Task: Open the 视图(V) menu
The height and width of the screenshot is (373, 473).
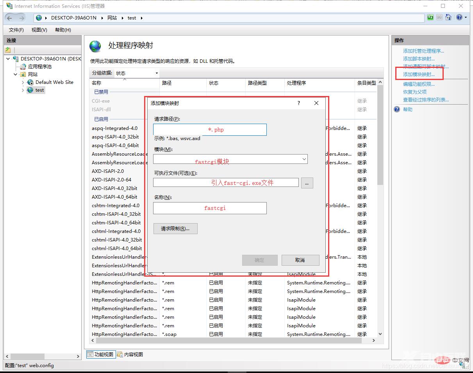Action: point(39,30)
